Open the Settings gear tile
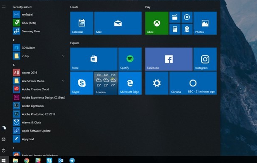The image size is (257, 163). pyautogui.click(x=157, y=83)
